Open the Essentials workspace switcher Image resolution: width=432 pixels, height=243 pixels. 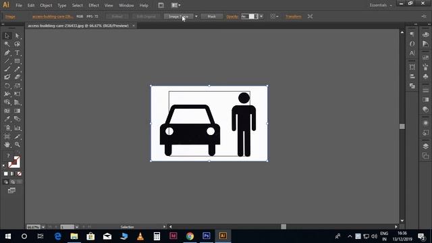click(x=381, y=5)
